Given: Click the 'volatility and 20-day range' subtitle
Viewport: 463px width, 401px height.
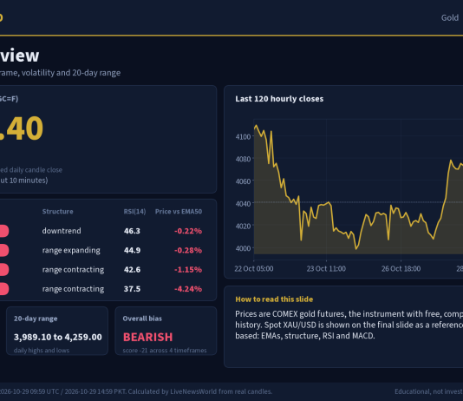Looking at the screenshot, I should pos(71,73).
